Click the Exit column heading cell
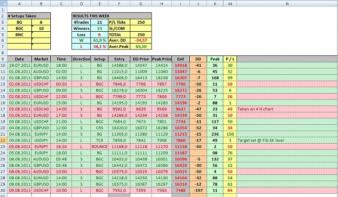This screenshot has width=338, height=197. pyautogui.click(x=181, y=59)
